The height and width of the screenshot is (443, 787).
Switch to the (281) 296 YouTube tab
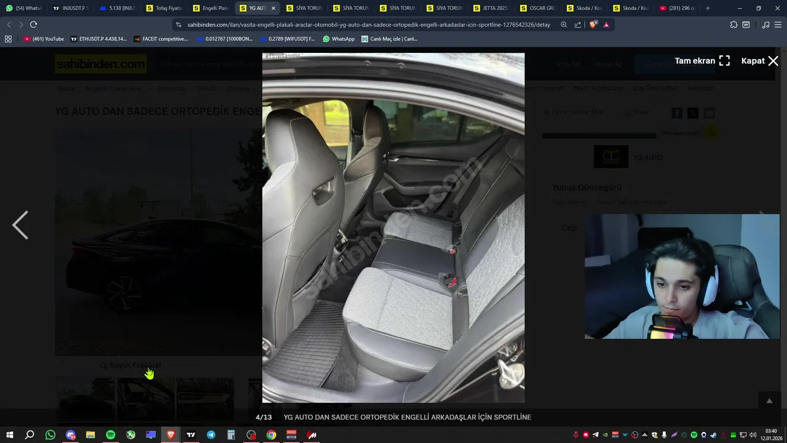[677, 8]
